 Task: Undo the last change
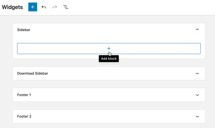(44, 7)
